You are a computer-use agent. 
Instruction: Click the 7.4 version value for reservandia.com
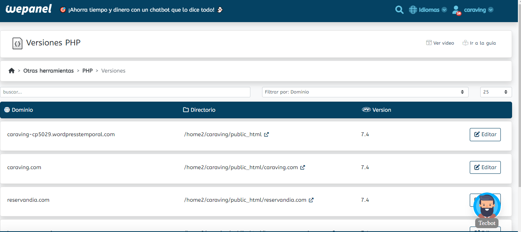365,200
